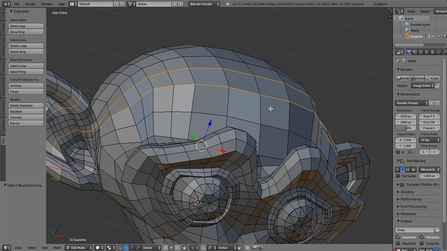Switch to vertex select mode

[166, 248]
